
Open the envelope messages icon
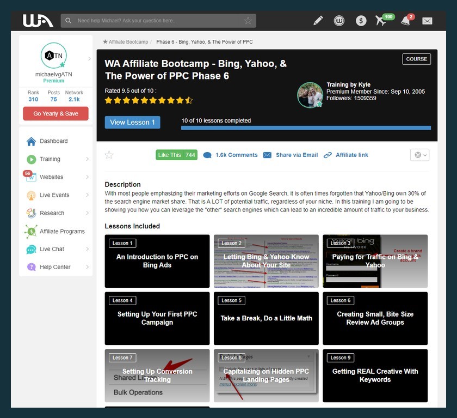427,21
